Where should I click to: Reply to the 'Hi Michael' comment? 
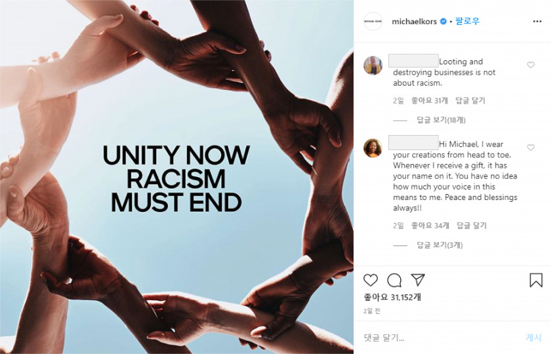[x=472, y=226]
